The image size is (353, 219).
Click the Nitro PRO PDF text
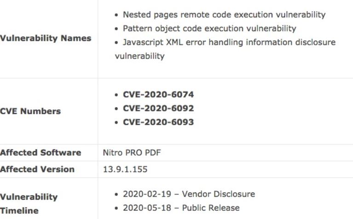click(x=132, y=153)
